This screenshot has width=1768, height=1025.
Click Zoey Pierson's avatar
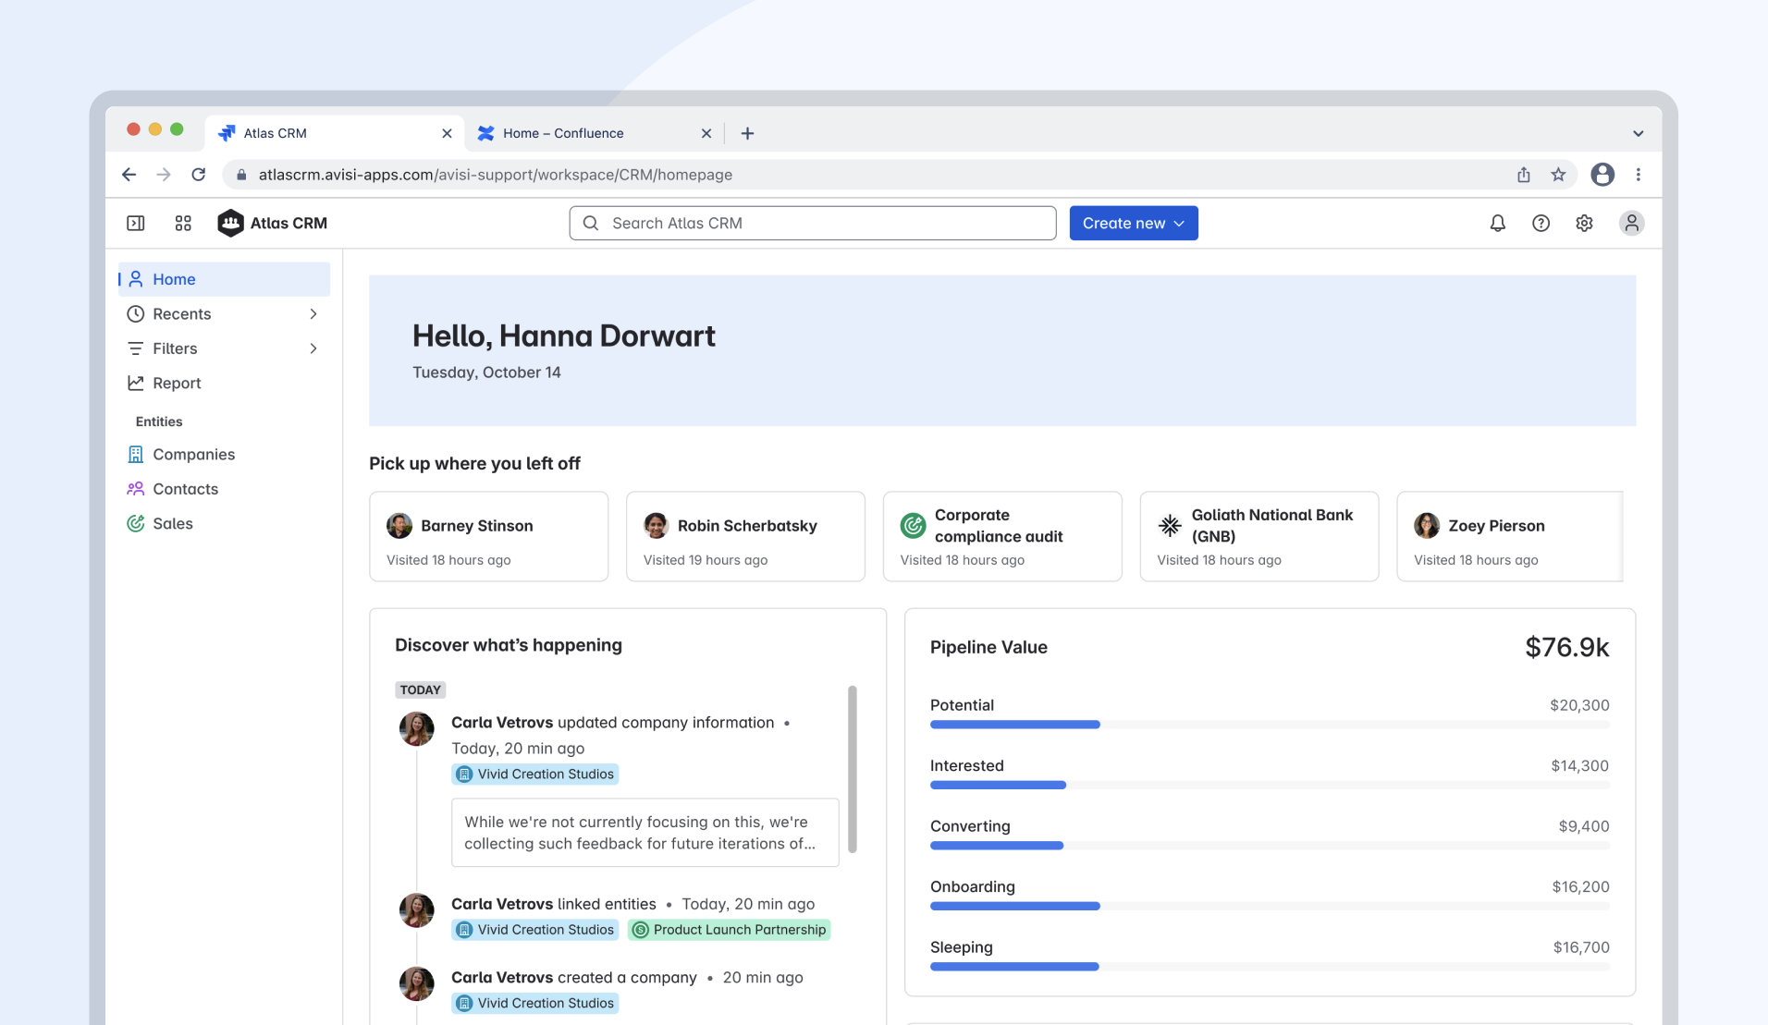point(1427,526)
